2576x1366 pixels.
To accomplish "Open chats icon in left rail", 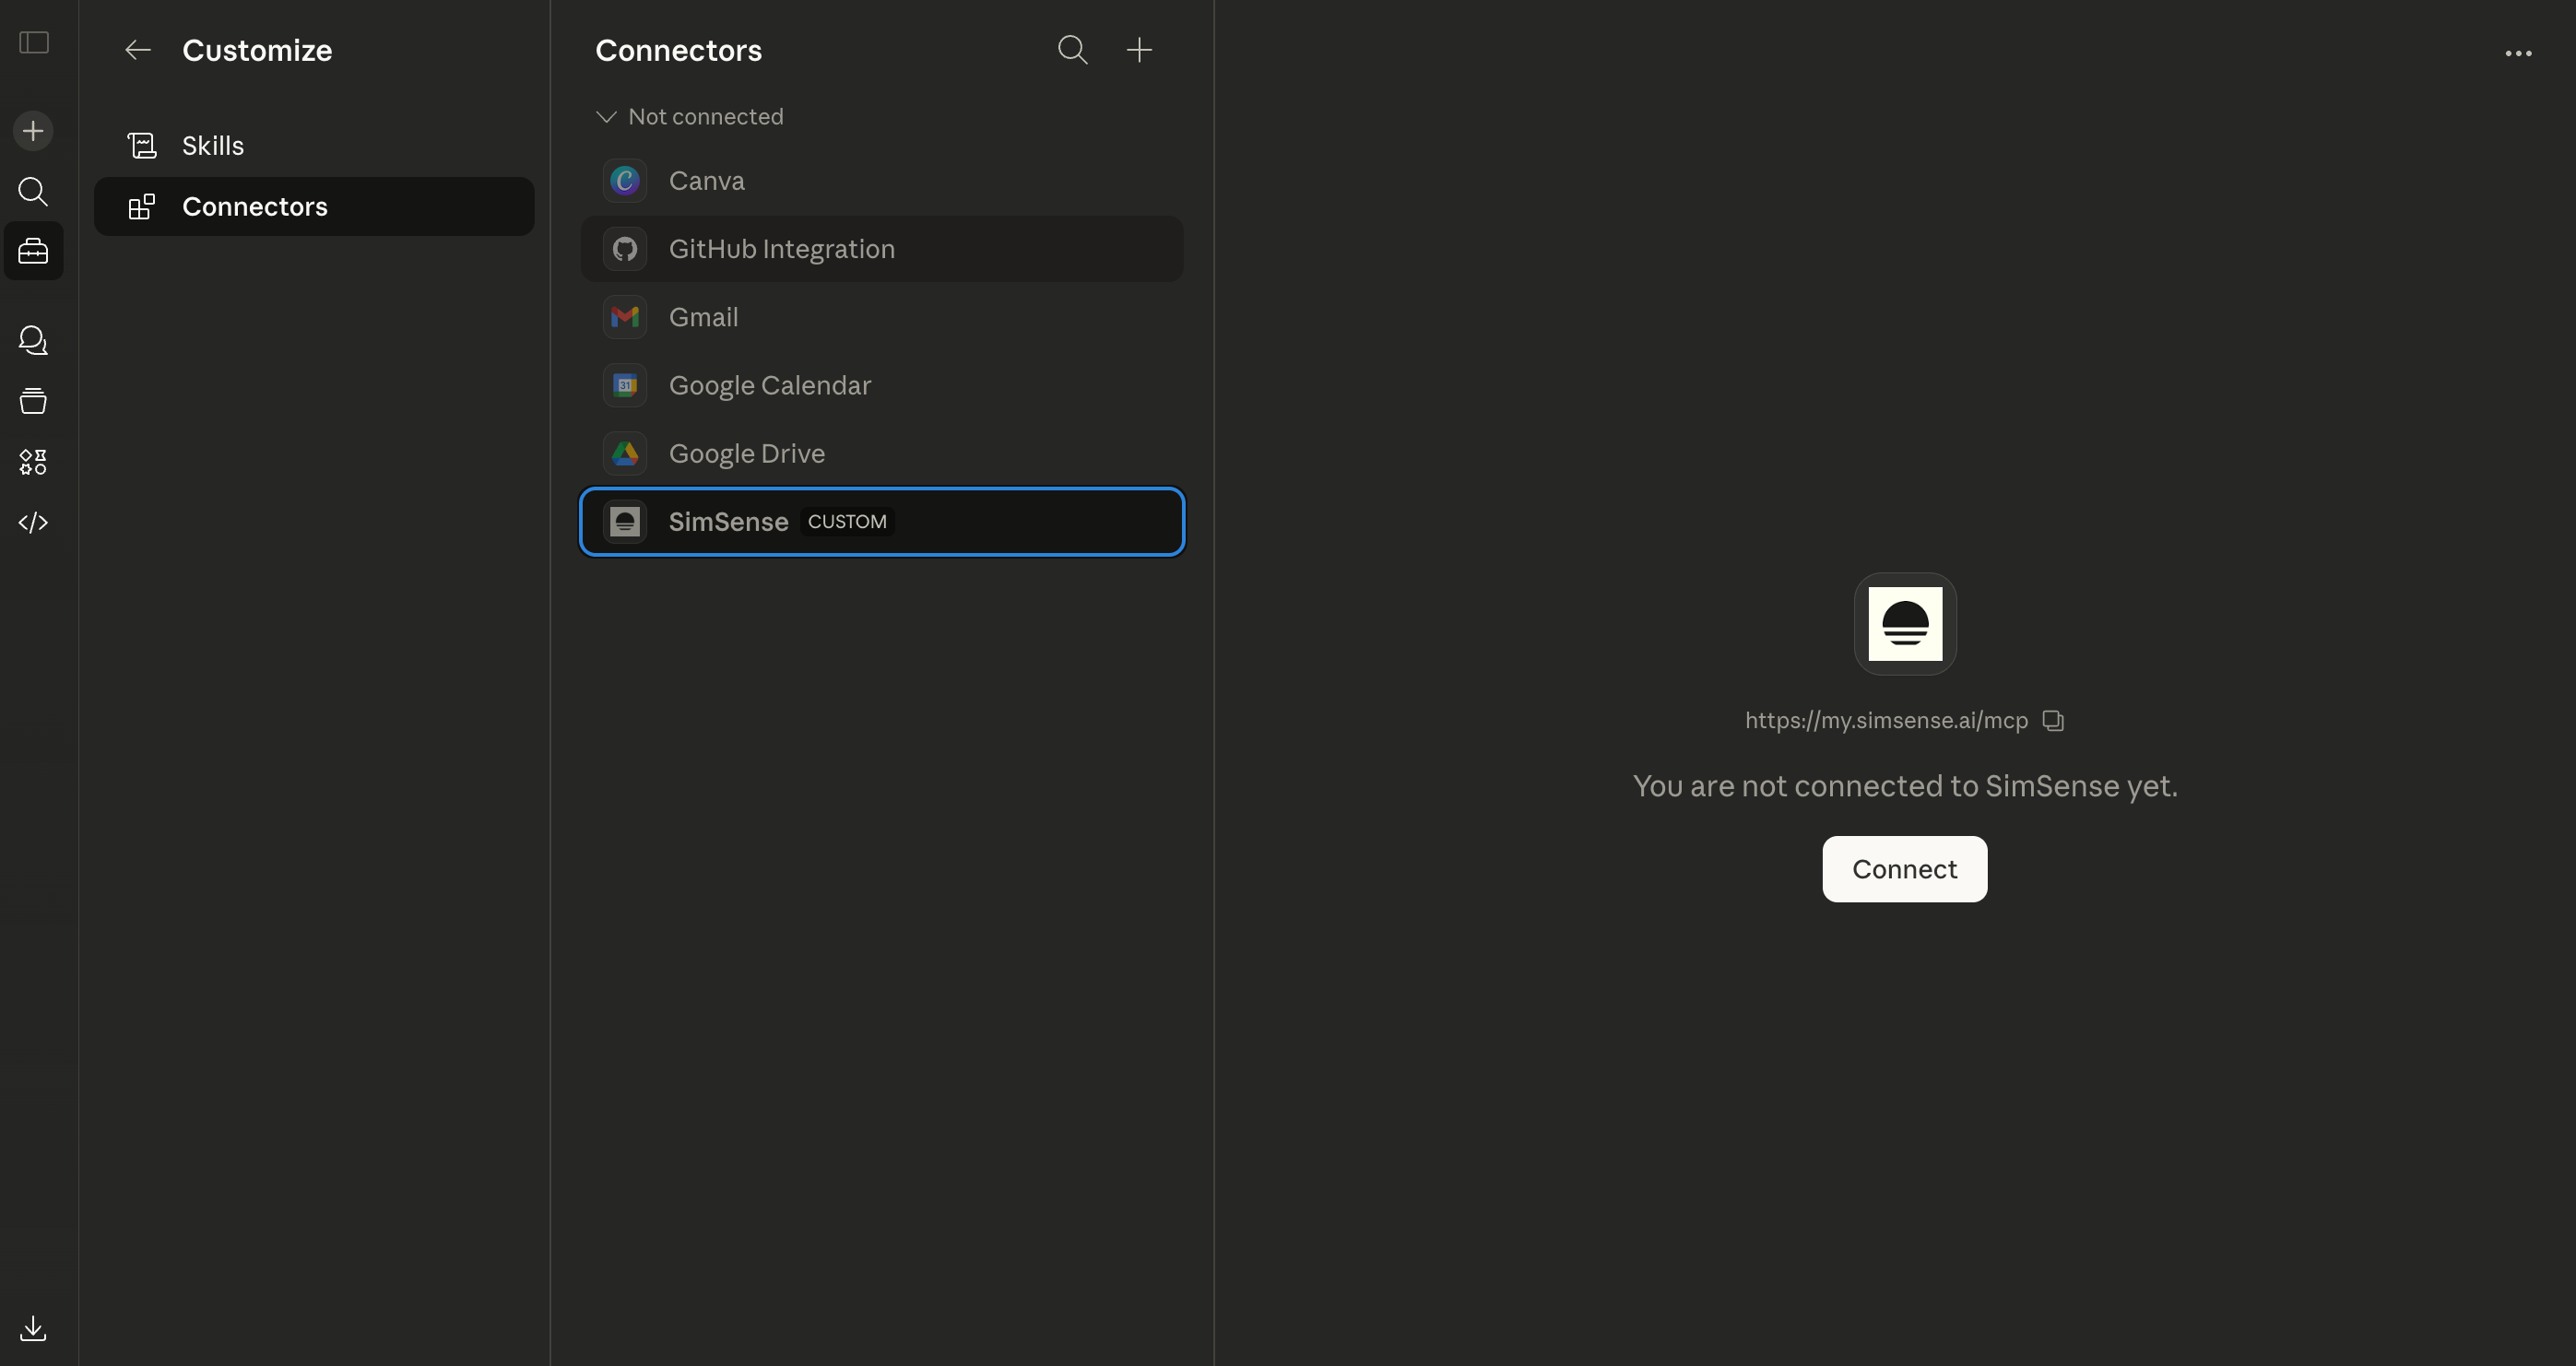I will 33,341.
